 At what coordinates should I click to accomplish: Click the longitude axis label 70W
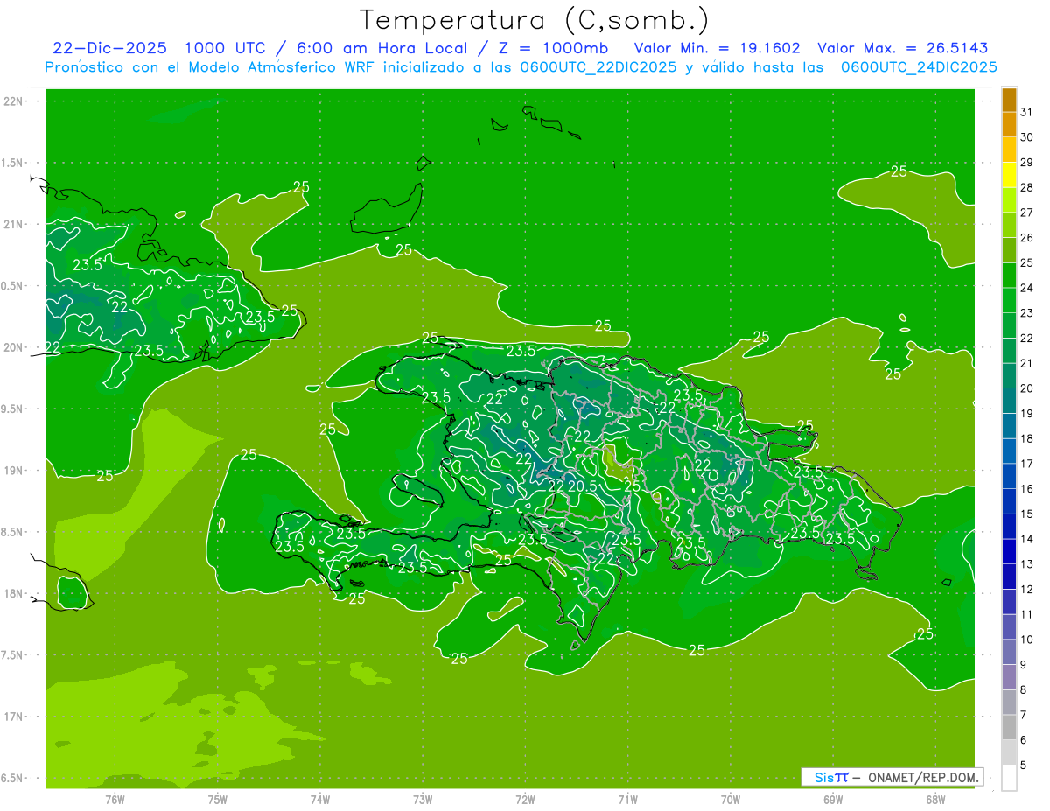point(731,800)
